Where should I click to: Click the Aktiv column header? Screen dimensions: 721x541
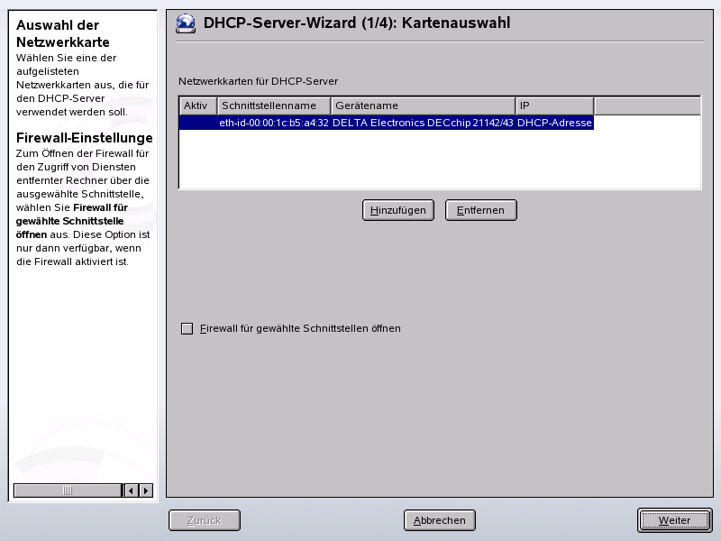point(196,105)
